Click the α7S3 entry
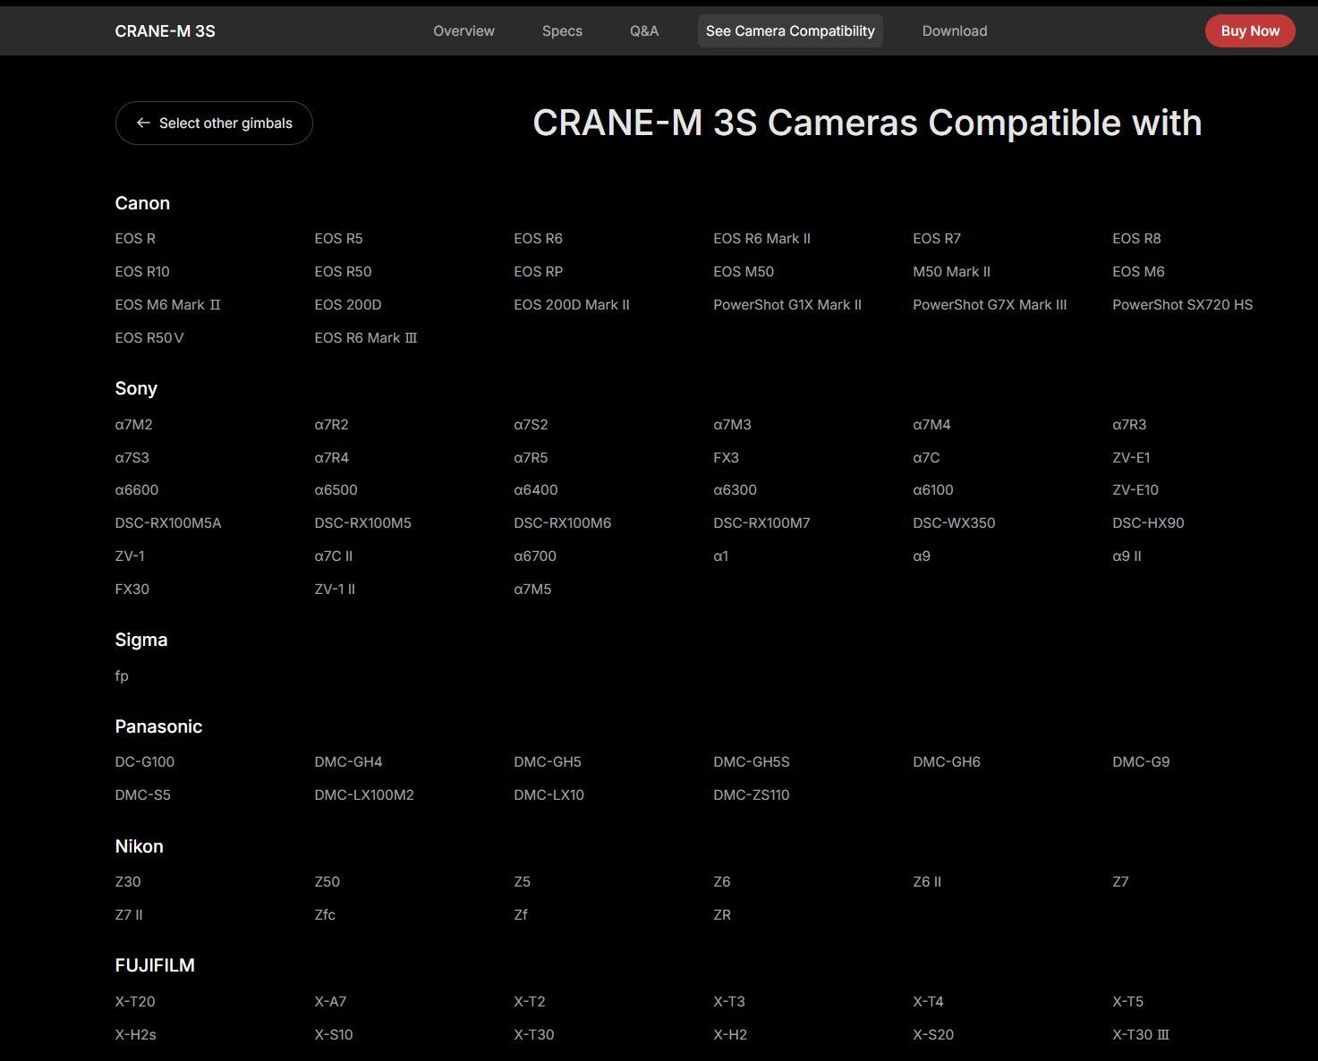 pos(132,457)
